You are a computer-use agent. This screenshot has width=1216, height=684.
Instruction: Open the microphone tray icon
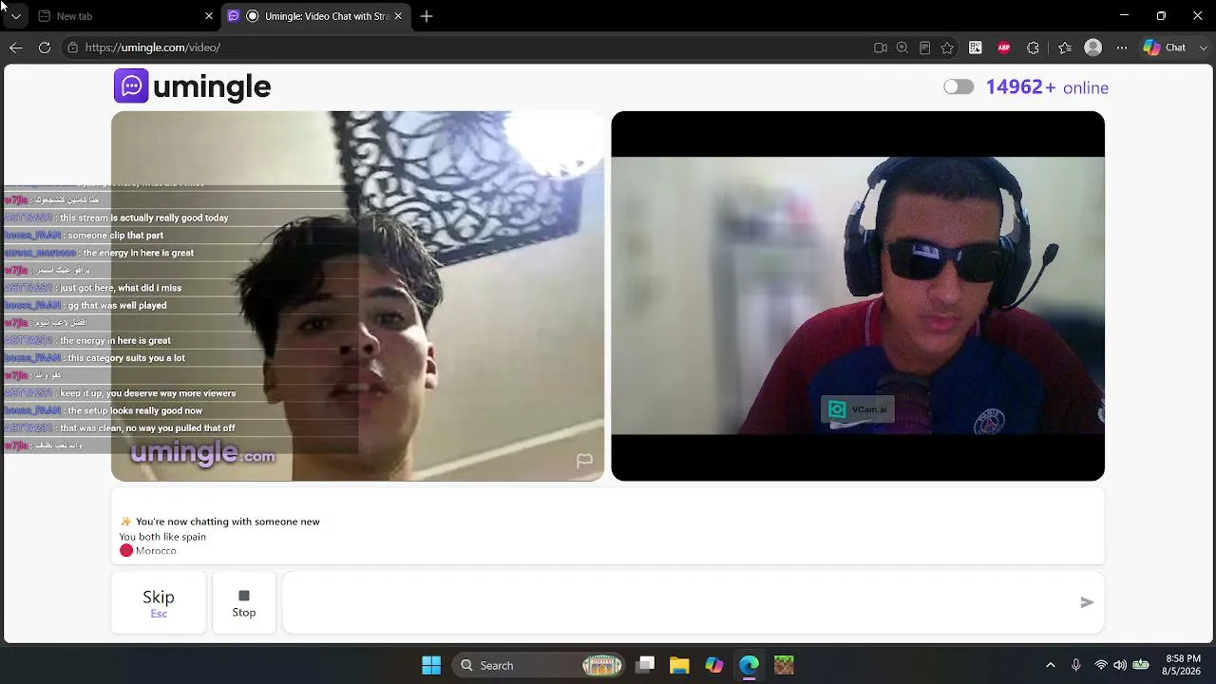1075,665
